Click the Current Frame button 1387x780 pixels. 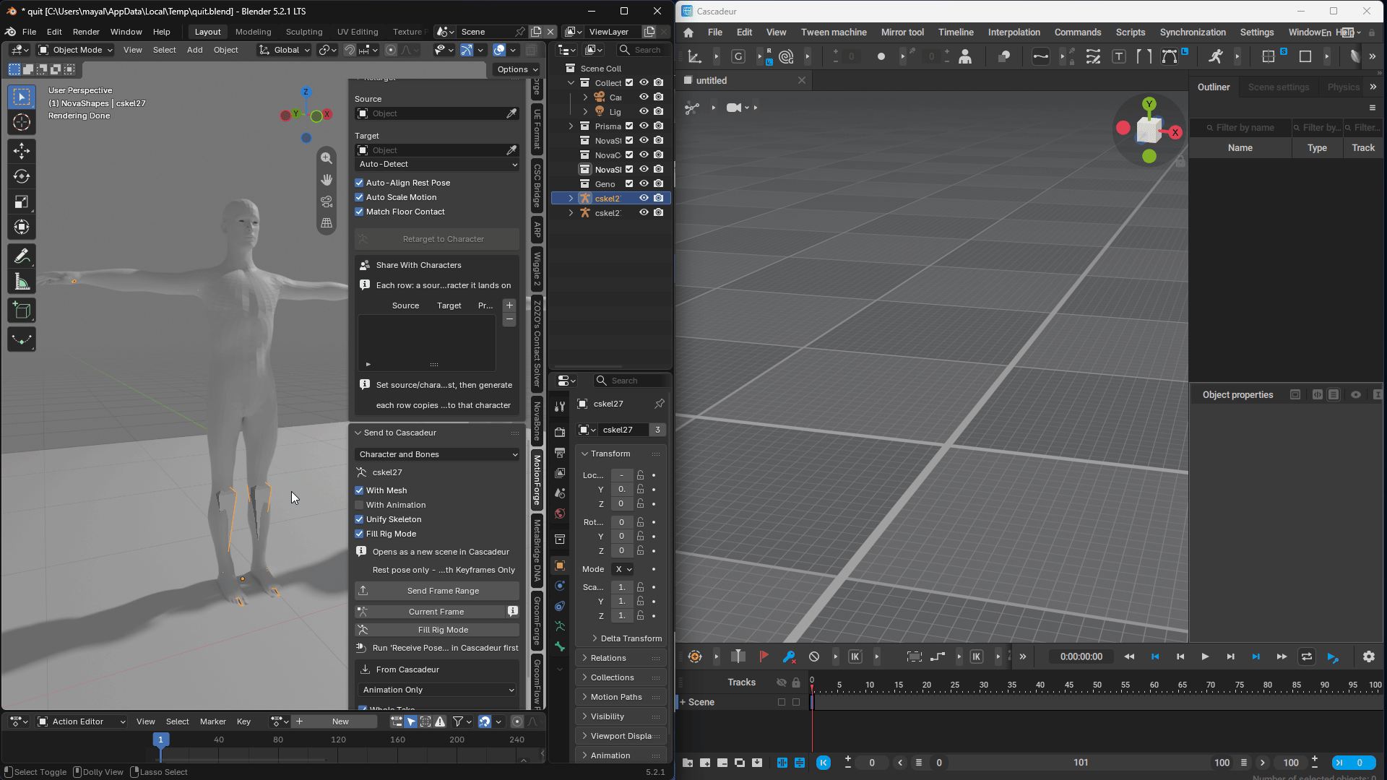pyautogui.click(x=430, y=612)
